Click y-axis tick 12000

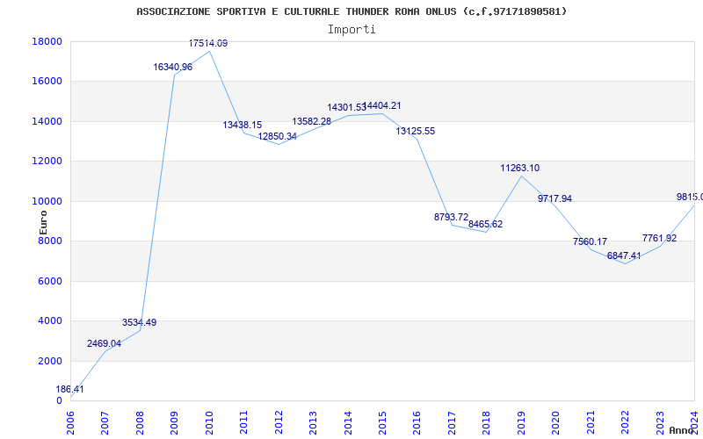tap(47, 162)
